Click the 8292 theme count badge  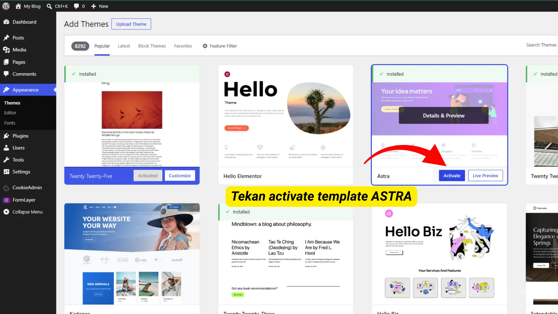(x=80, y=46)
